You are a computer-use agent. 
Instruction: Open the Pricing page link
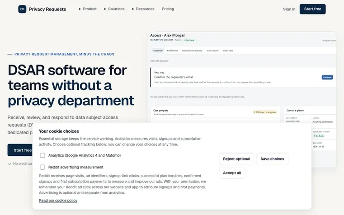[168, 9]
